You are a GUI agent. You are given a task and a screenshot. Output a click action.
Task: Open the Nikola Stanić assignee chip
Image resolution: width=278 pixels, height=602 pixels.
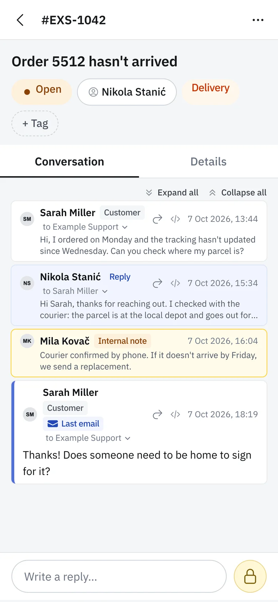coord(127,92)
